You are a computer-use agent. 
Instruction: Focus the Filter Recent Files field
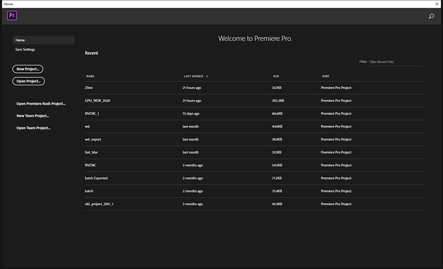pyautogui.click(x=395, y=62)
